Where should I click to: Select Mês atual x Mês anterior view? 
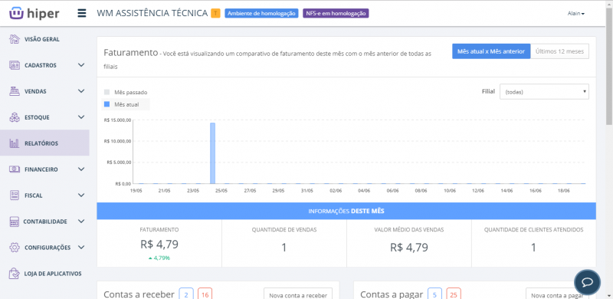tap(491, 51)
